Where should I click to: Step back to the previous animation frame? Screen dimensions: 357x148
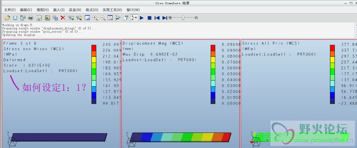tap(157, 18)
